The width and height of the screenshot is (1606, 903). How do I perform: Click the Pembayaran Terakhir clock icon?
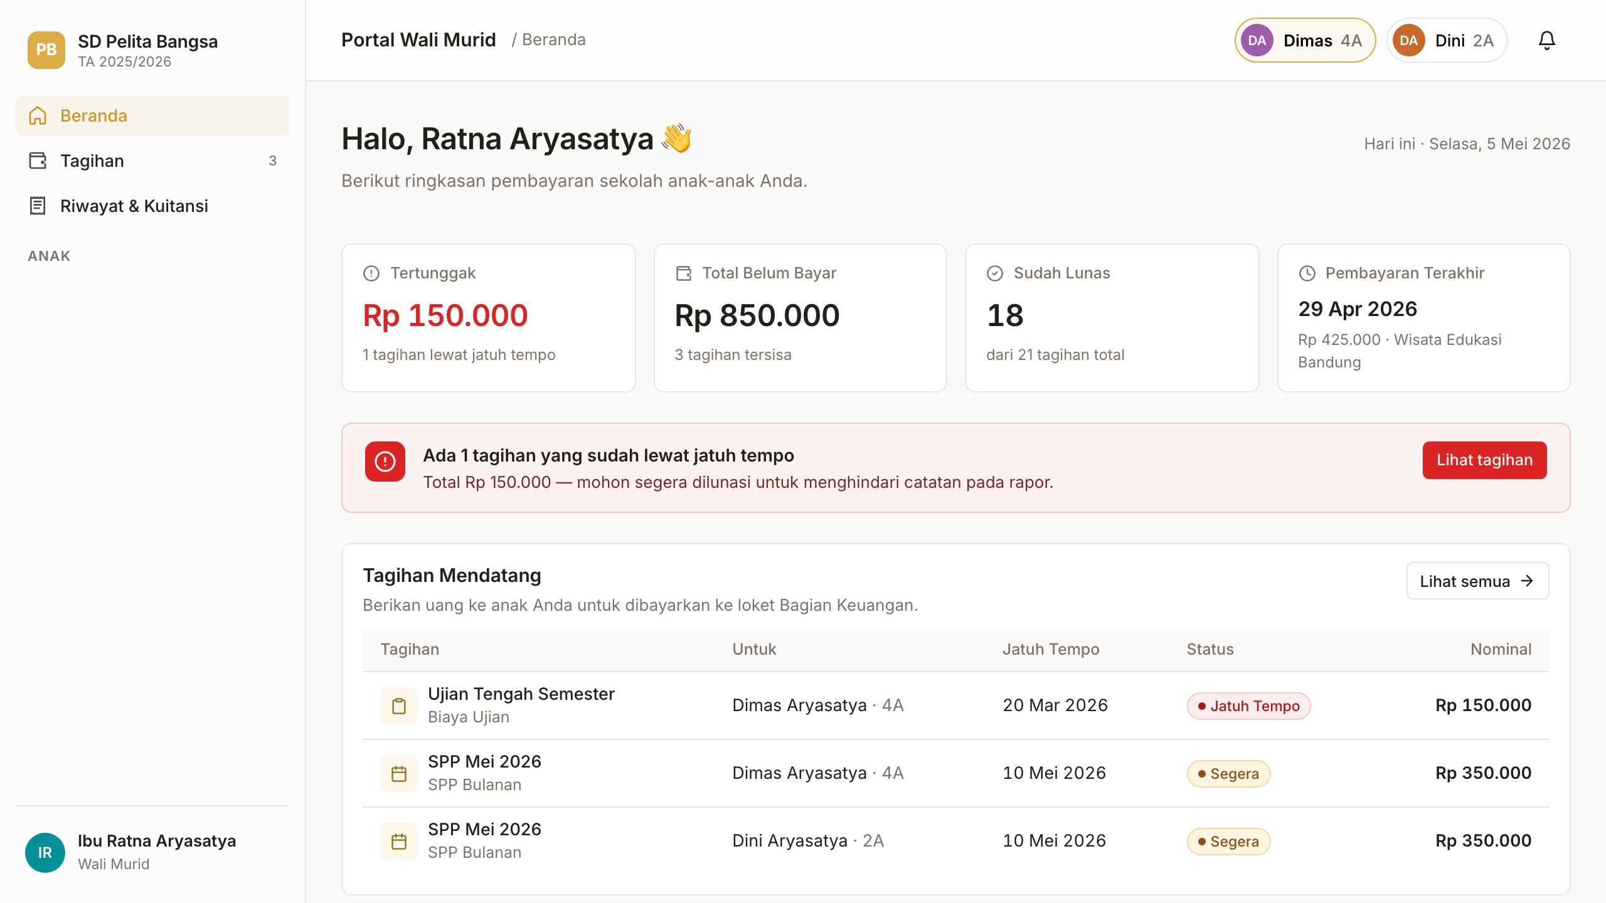click(1307, 273)
